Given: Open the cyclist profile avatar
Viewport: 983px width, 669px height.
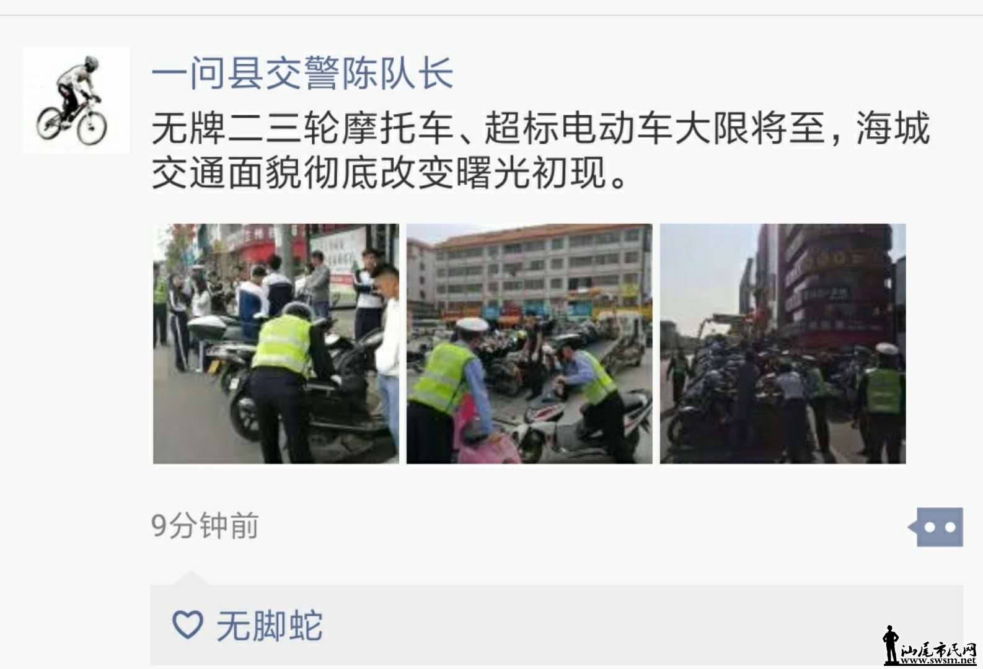Looking at the screenshot, I should click(76, 100).
